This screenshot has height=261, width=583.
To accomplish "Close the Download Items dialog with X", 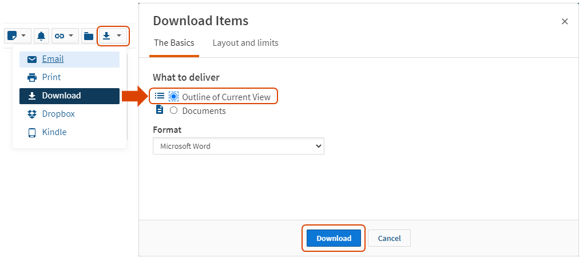I will tap(565, 22).
